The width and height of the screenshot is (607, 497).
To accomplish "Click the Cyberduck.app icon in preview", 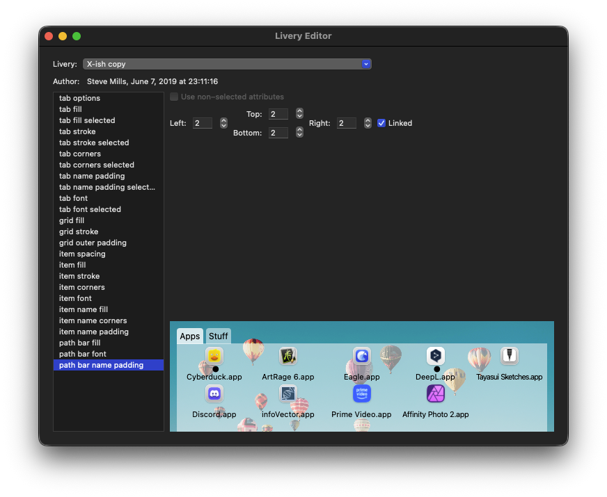I will (x=214, y=356).
